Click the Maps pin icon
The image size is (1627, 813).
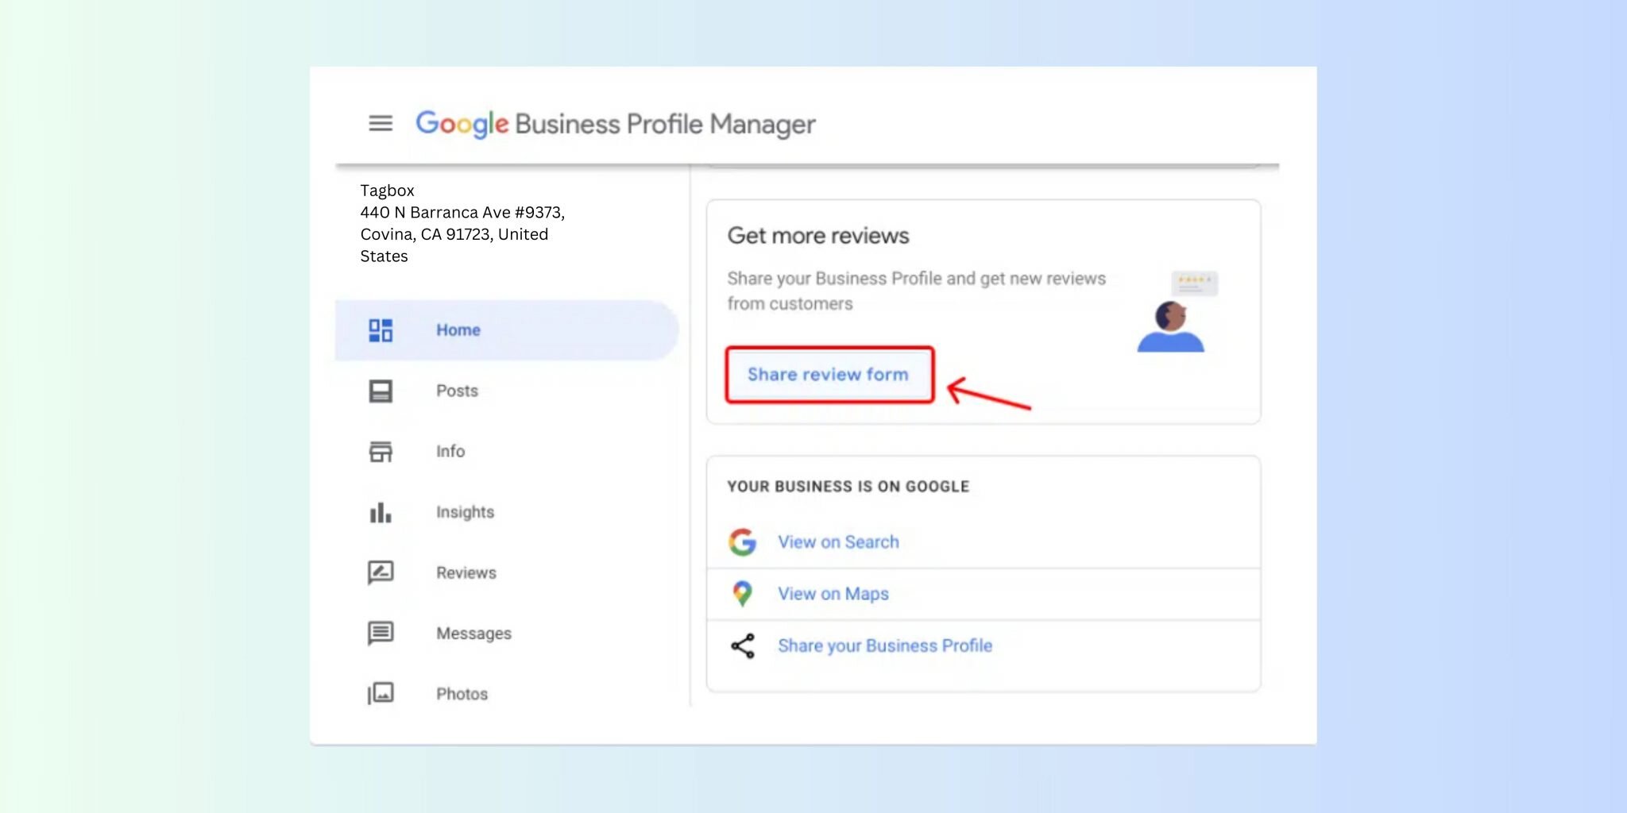tap(742, 593)
